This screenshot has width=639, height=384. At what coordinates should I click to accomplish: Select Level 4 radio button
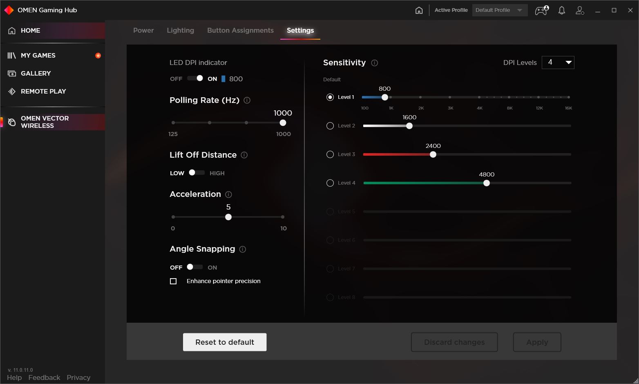[x=330, y=183]
